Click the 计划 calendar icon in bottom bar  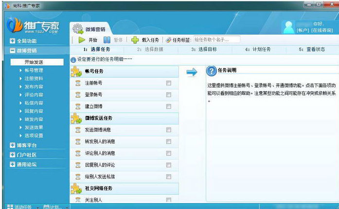click(46, 207)
